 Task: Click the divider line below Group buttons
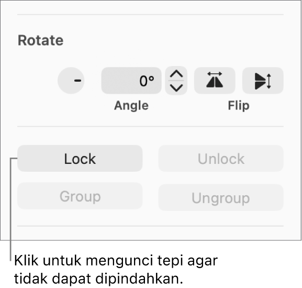pos(150,226)
